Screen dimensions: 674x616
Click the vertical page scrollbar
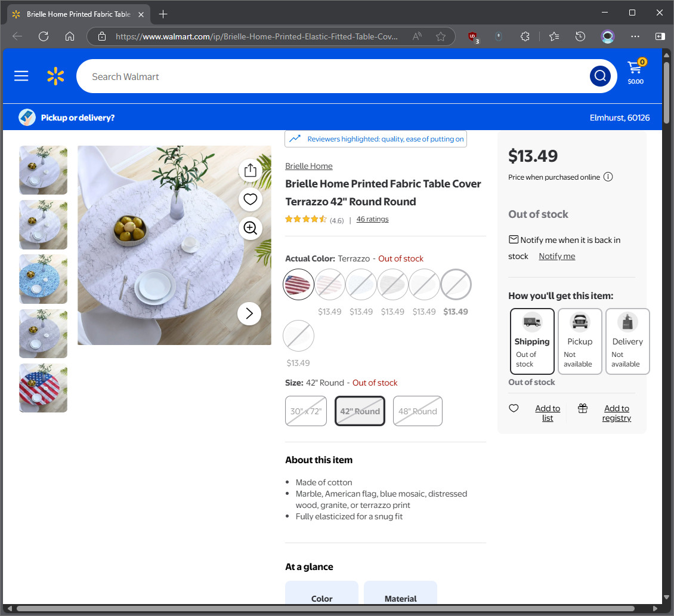(x=666, y=93)
